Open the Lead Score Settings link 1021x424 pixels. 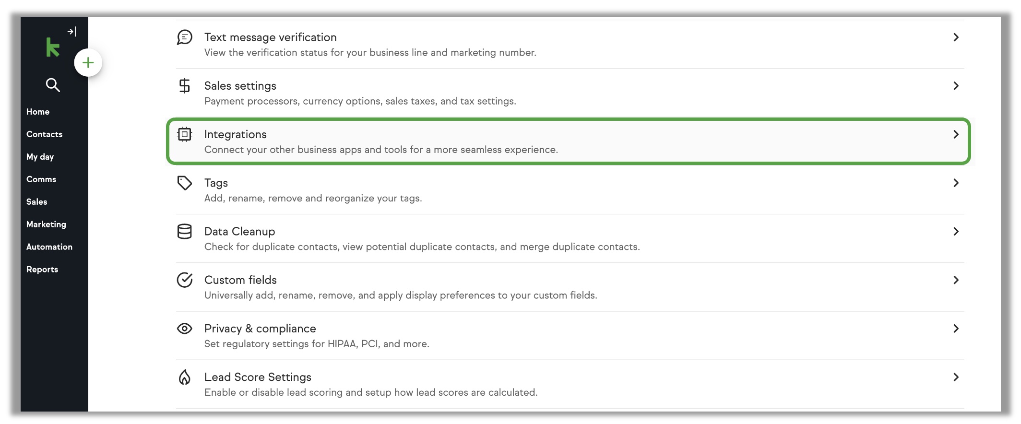258,377
